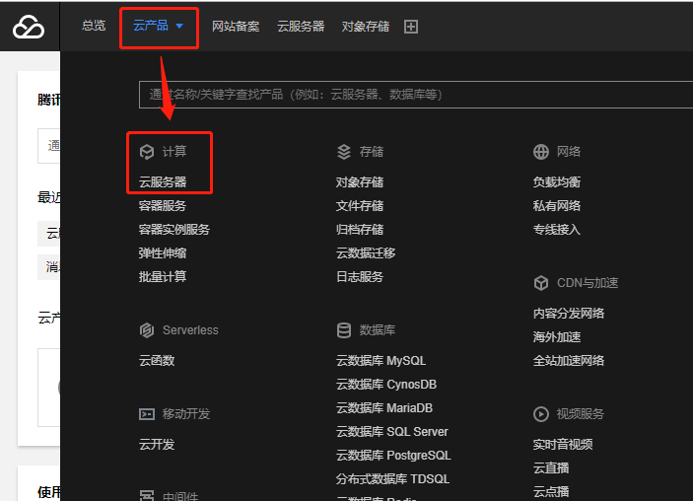Open 云服务器 shortcut in top bar
The width and height of the screenshot is (693, 501).
[301, 27]
